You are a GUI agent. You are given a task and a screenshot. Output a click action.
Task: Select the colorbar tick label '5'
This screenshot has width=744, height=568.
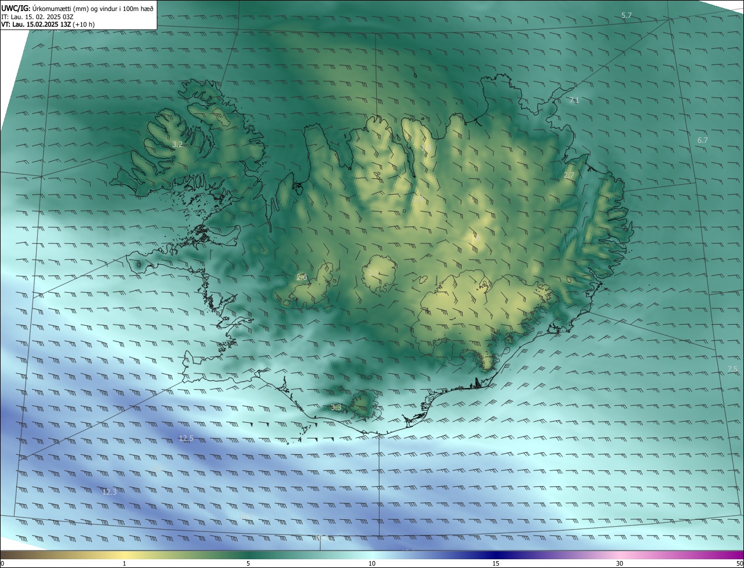click(248, 563)
